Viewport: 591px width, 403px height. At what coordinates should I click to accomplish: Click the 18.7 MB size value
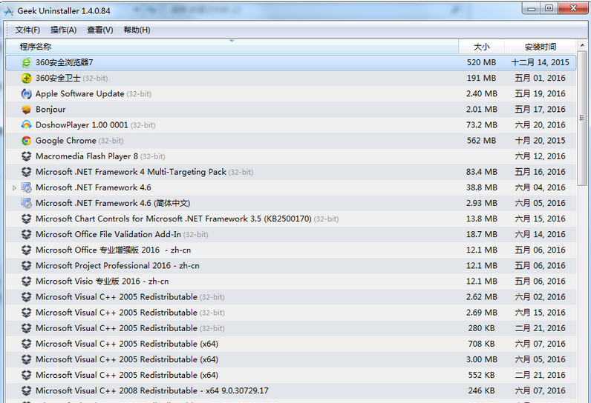(x=481, y=234)
